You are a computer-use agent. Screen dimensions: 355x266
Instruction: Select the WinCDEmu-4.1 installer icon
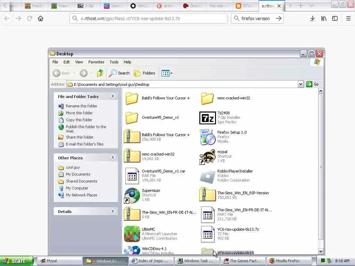click(132, 250)
